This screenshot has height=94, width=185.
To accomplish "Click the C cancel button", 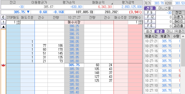I will tap(3, 18).
